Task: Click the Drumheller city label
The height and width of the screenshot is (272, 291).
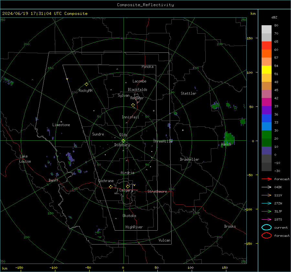Action: 189,159
